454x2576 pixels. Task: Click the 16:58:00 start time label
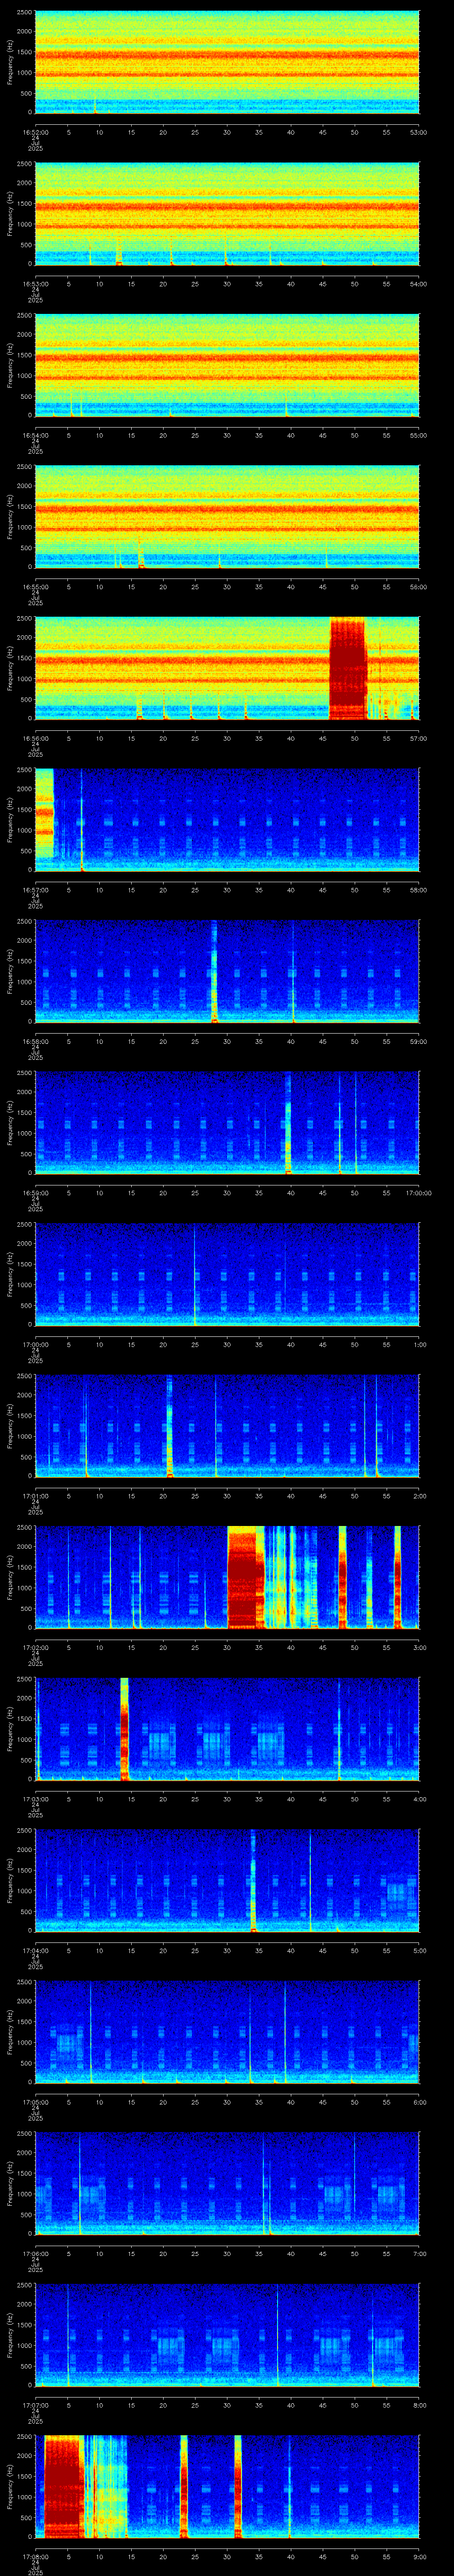35,1041
